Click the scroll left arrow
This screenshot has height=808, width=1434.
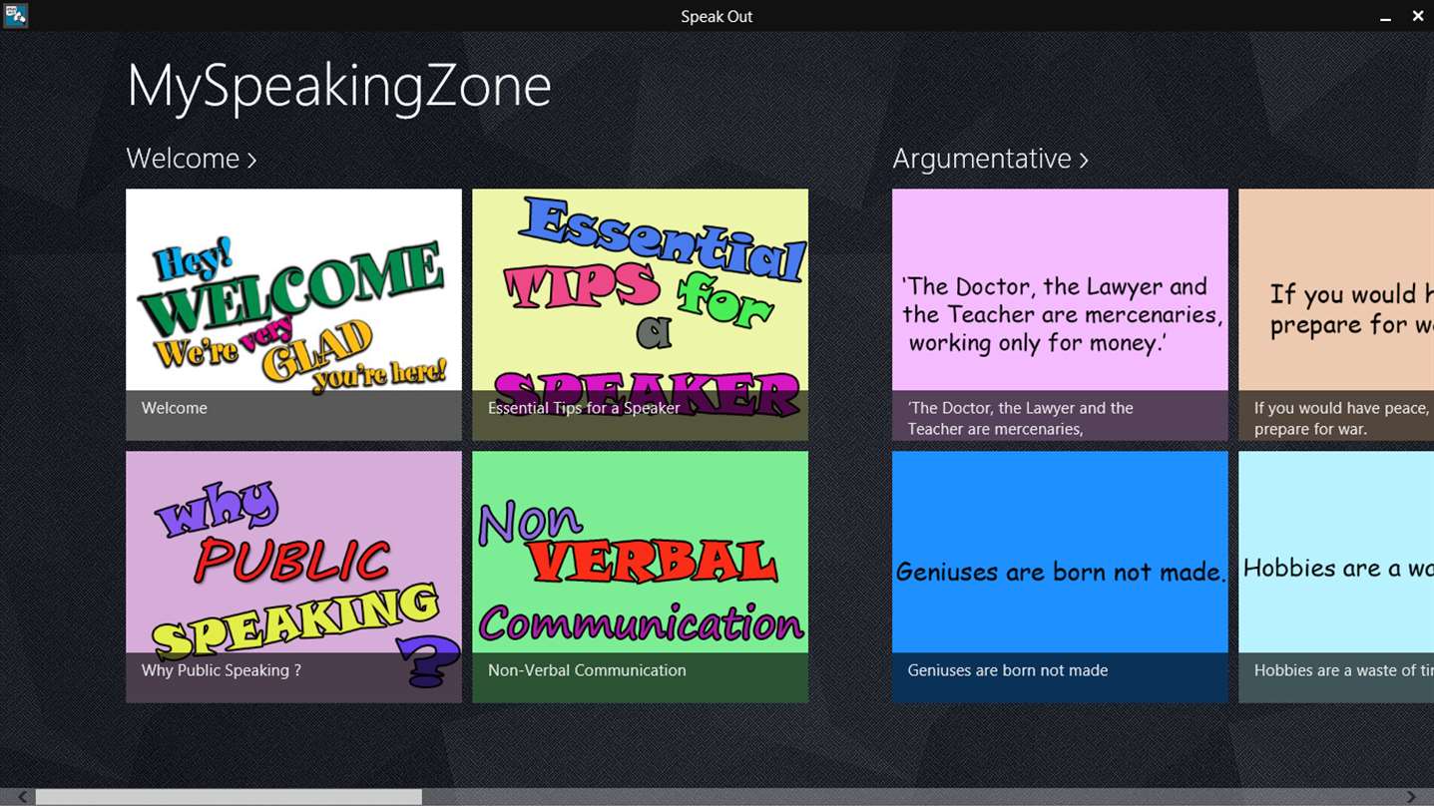22,797
